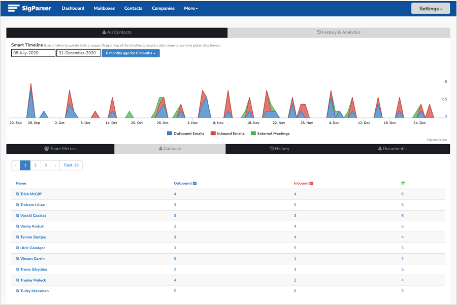Open the Settings dropdown
This screenshot has width=457, height=305.
[431, 9]
